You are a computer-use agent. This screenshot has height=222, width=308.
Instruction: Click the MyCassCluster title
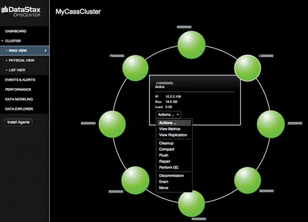click(78, 12)
